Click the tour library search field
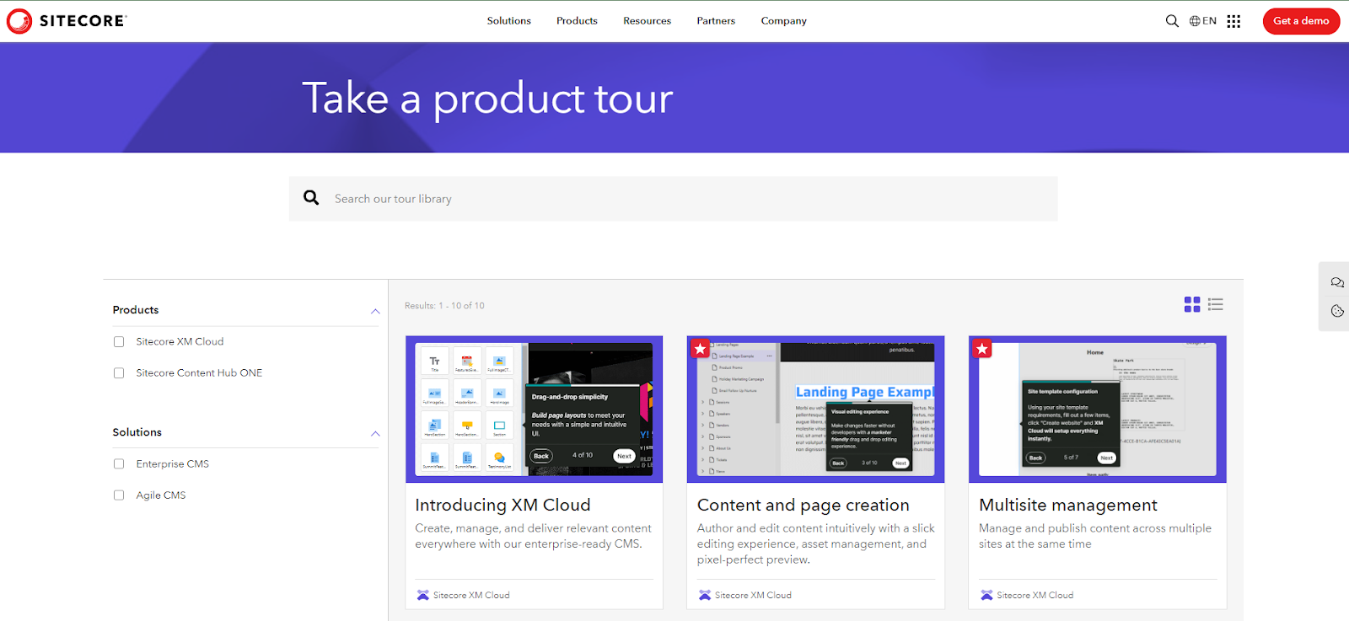 coord(673,199)
